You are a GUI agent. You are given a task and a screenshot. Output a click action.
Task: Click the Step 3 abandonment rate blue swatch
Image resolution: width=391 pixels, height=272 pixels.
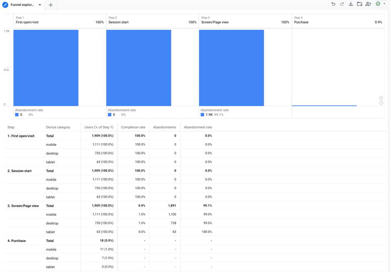tap(203, 115)
